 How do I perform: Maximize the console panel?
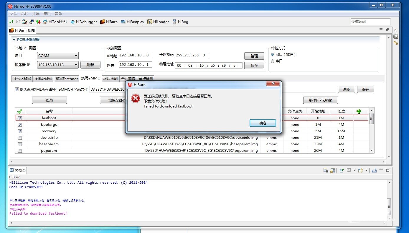pos(388,170)
